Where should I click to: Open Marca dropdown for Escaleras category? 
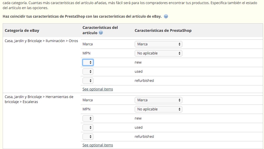[159, 100]
